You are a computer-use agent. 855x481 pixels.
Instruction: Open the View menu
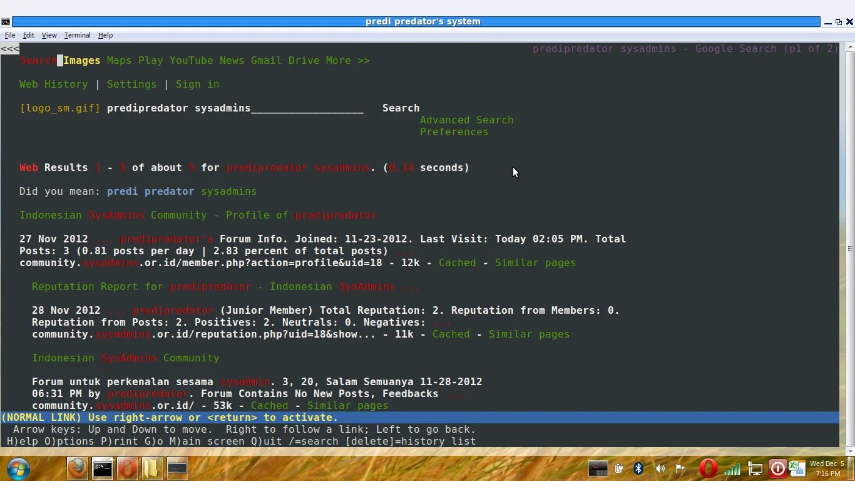(x=49, y=35)
